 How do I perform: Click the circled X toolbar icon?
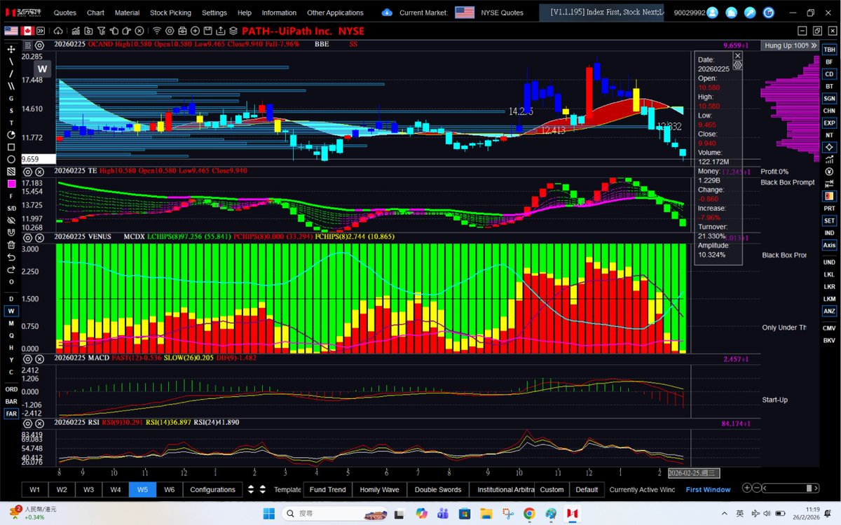tap(139, 31)
